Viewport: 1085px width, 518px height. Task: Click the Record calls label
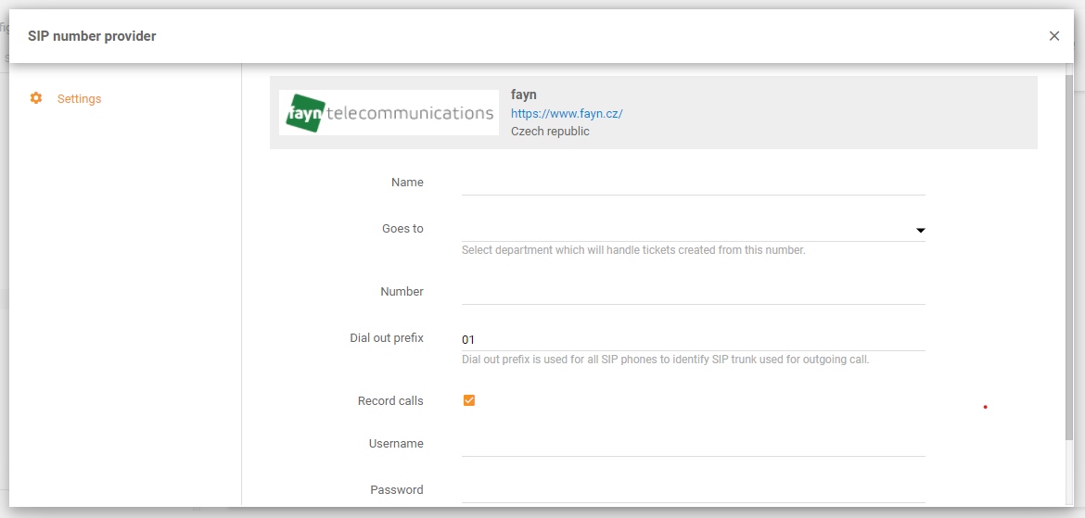[390, 401]
